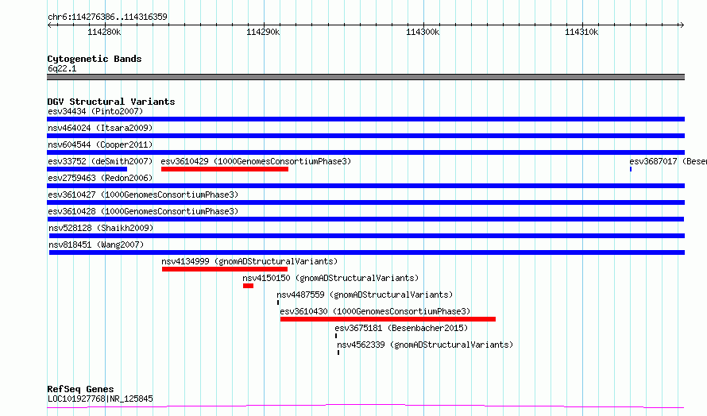Click the red esv3610430 variant bar
The image size is (707, 416).
(388, 319)
